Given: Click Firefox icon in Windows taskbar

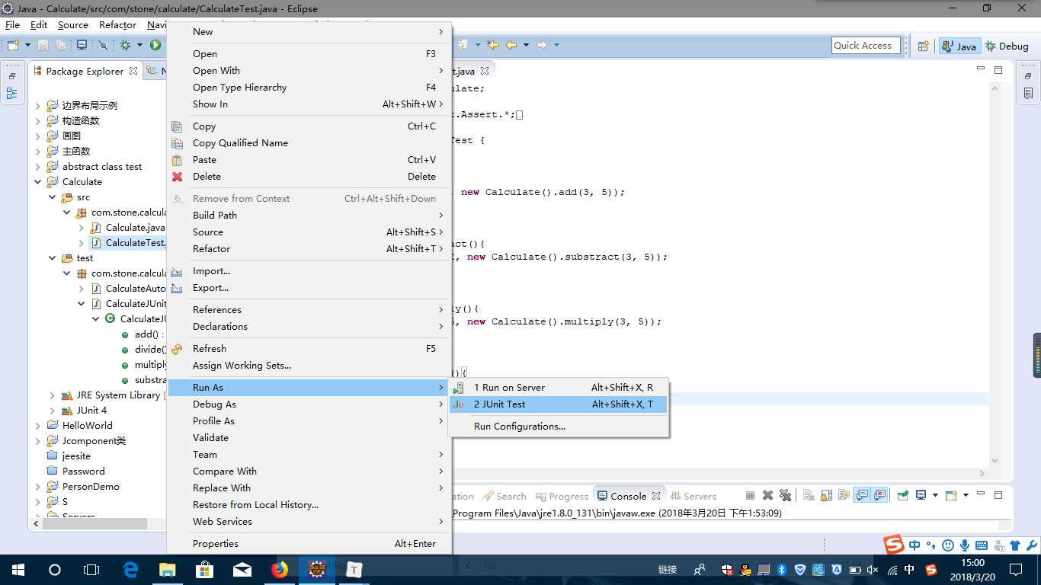Looking at the screenshot, I should (280, 569).
